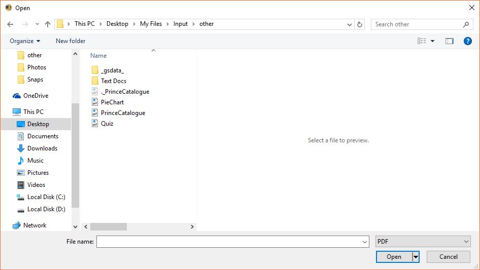
Task: Click the file list horizontal scrollbar thumb
Action: pyautogui.click(x=109, y=226)
